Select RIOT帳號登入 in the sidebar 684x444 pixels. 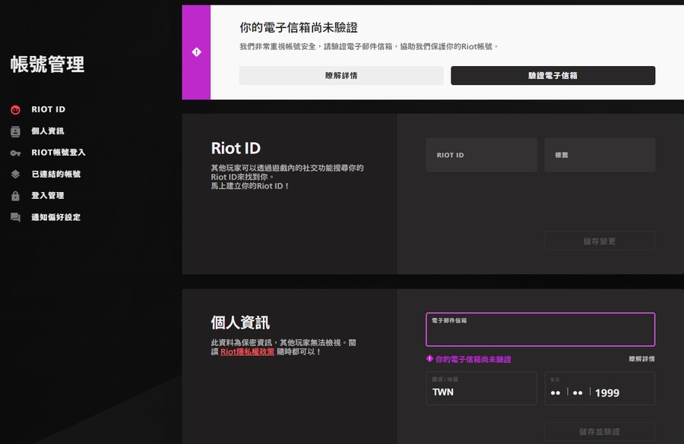pyautogui.click(x=59, y=153)
